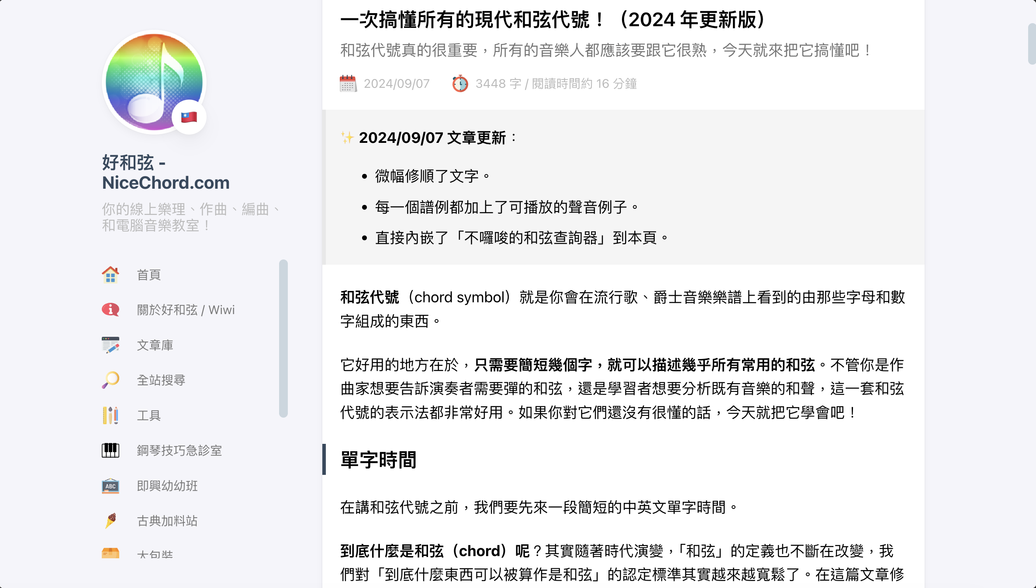Screen dimensions: 1036x588
Task: Open 全站搜尋 site search
Action: point(161,380)
